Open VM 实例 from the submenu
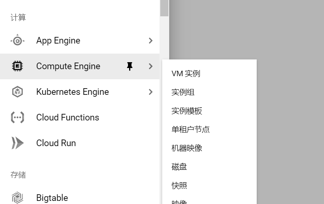324x204 pixels. pyautogui.click(x=186, y=73)
